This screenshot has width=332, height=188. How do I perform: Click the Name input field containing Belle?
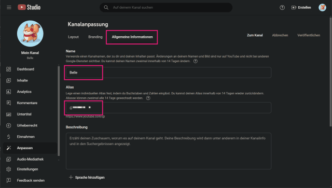click(x=169, y=73)
